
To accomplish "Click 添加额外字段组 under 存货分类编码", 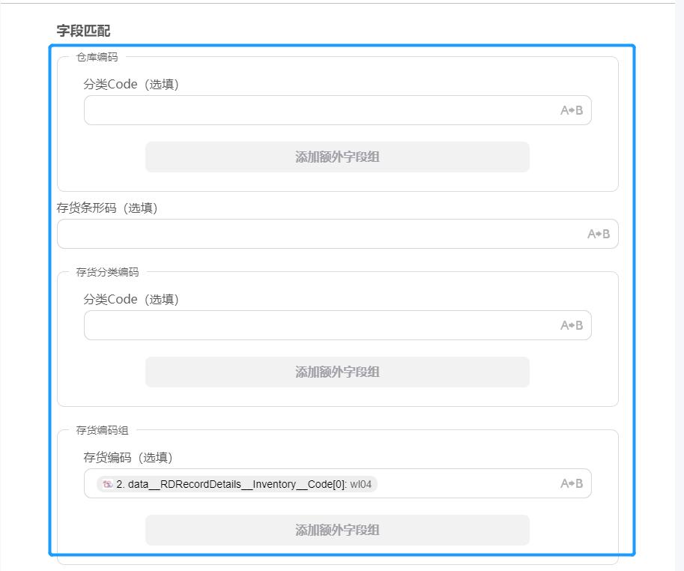I will tap(336, 372).
